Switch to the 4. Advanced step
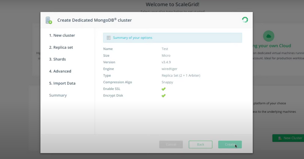Screen dimensions: 304x159 tap(60, 71)
